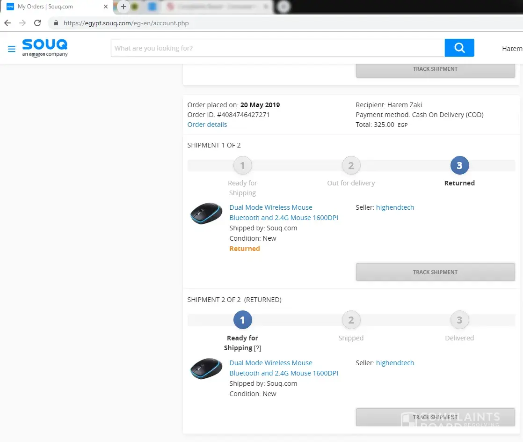This screenshot has width=523, height=442.
Task: Type in the 'What are you looking for?' search box
Action: pyautogui.click(x=277, y=48)
